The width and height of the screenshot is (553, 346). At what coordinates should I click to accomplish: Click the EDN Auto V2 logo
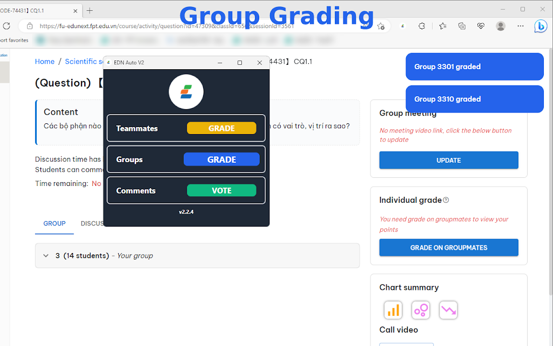tap(186, 92)
